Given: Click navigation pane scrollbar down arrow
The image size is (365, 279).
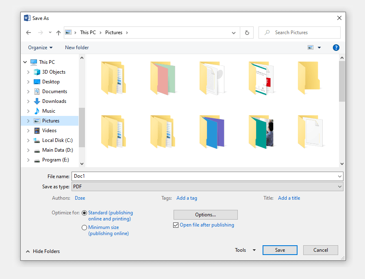Looking at the screenshot, I should (x=82, y=164).
